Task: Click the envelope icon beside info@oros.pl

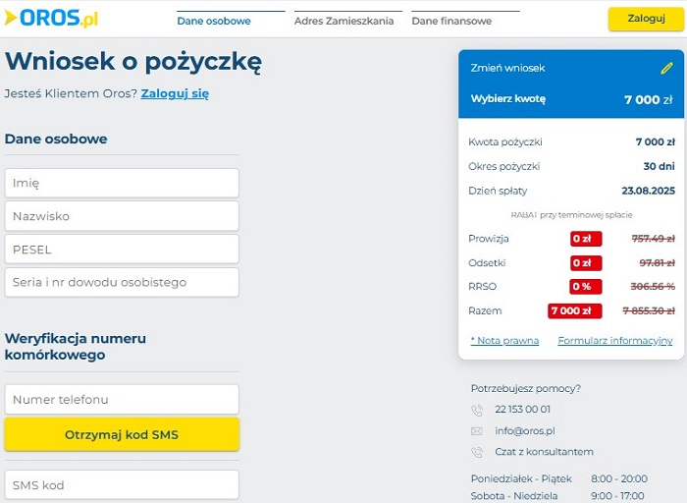Action: 477,431
